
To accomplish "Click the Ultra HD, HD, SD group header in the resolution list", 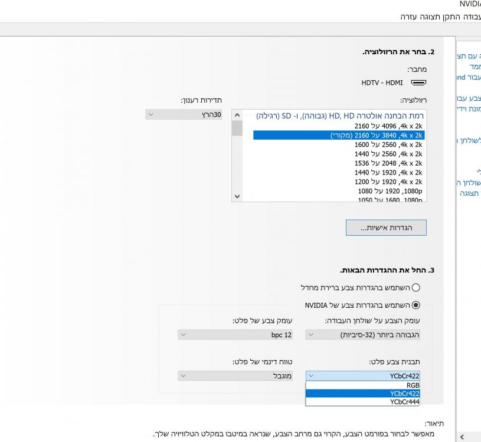I will click(x=339, y=116).
